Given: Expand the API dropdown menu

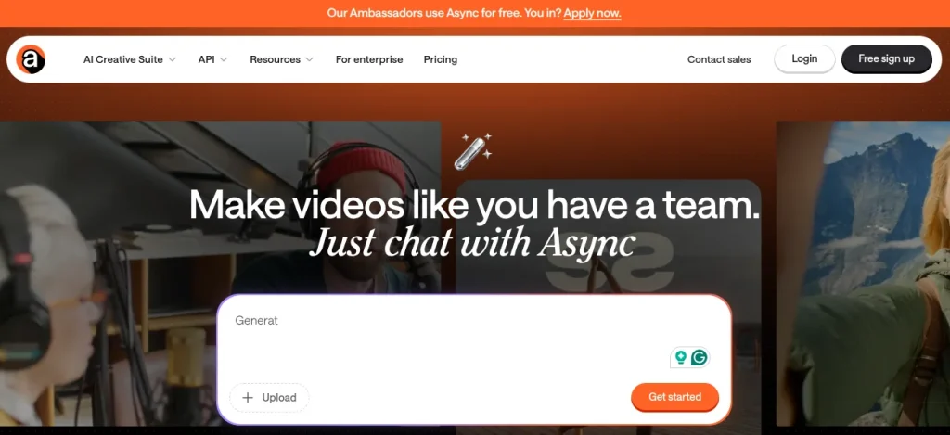Looking at the screenshot, I should 212,59.
